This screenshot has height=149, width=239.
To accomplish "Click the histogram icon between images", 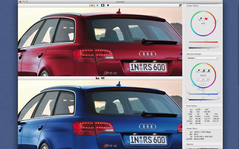I will point(97,78).
